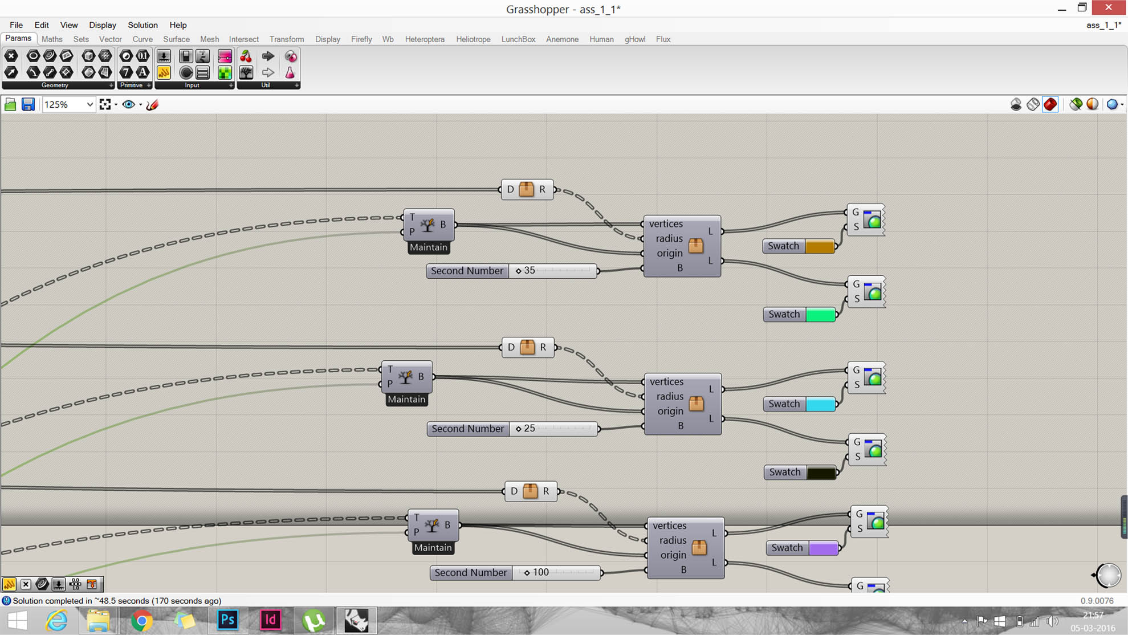Viewport: 1128px width, 635px height.
Task: Pick the Colour Swatch icon in Input panel
Action: [x=225, y=72]
